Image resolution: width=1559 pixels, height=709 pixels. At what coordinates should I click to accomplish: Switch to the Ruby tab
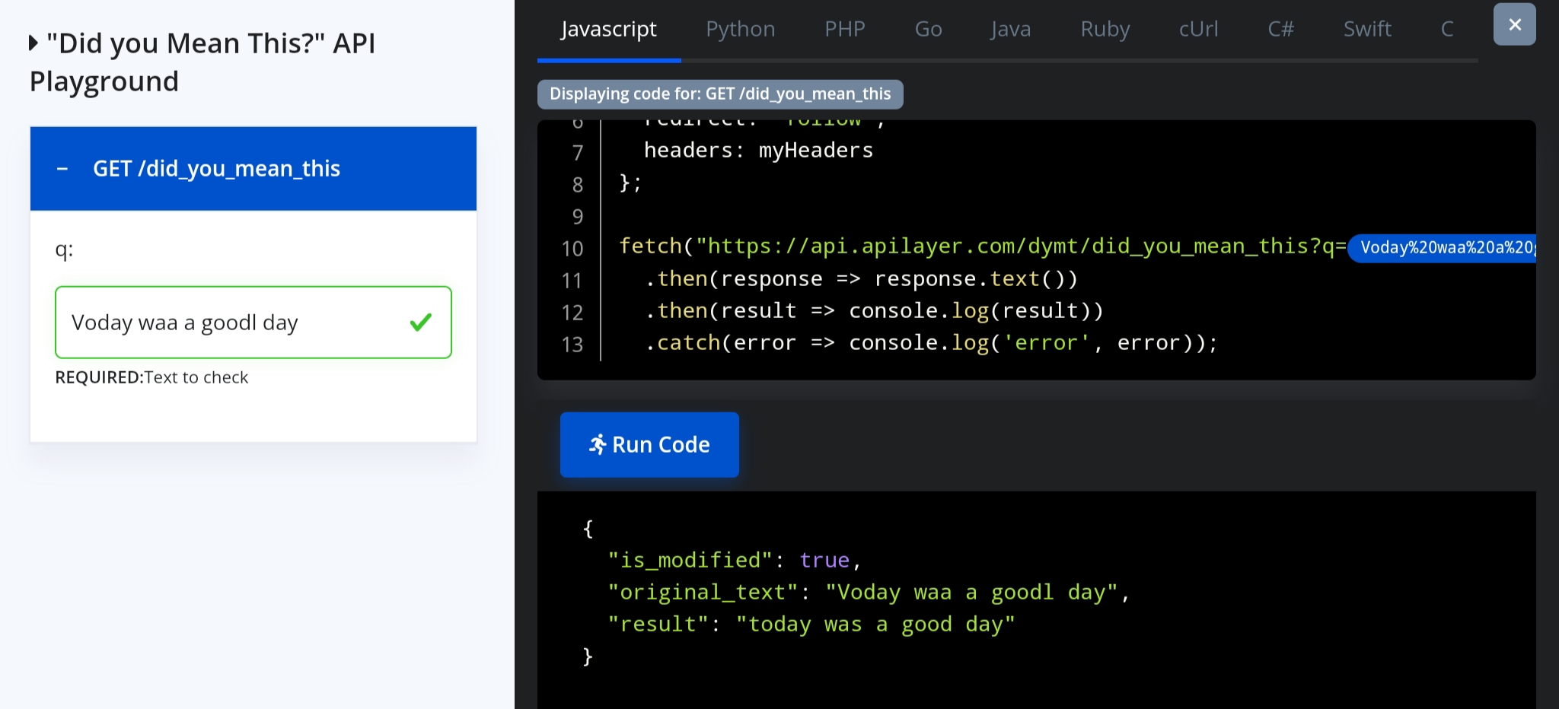click(1105, 29)
